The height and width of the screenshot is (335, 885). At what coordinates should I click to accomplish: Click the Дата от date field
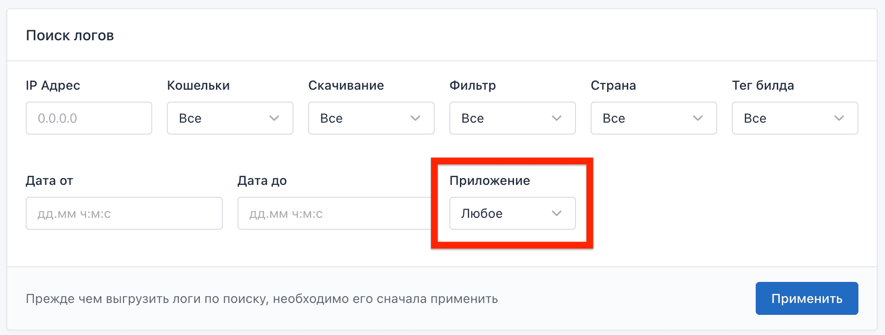point(124,213)
